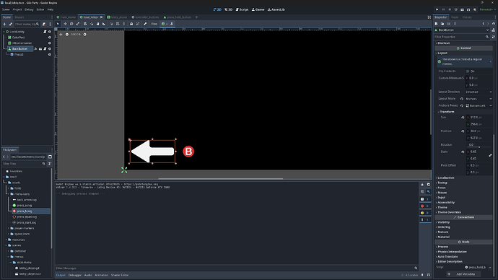Select the Rotate Mode tool
Screen dimensions: 498x280
[x=71, y=24]
